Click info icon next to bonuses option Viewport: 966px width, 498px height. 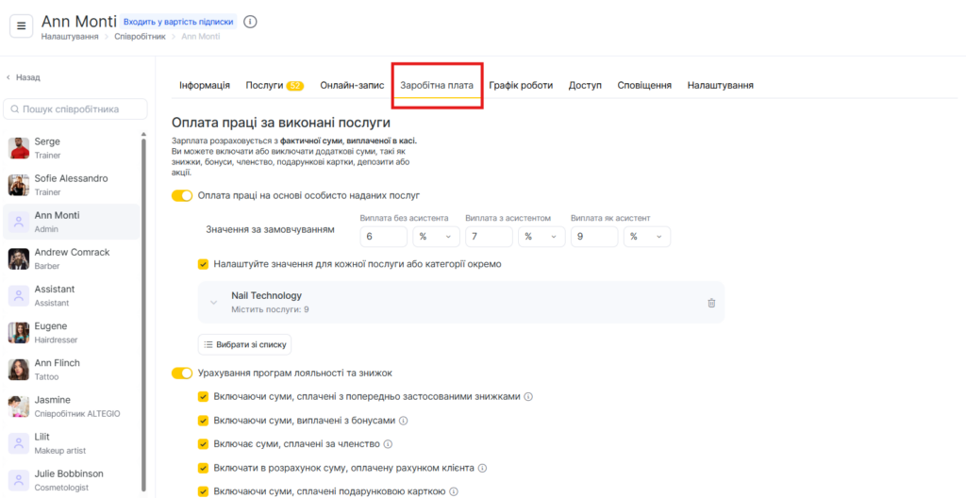tap(404, 421)
